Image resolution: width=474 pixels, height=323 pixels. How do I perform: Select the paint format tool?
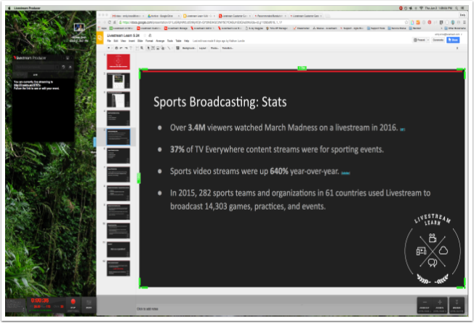point(131,48)
